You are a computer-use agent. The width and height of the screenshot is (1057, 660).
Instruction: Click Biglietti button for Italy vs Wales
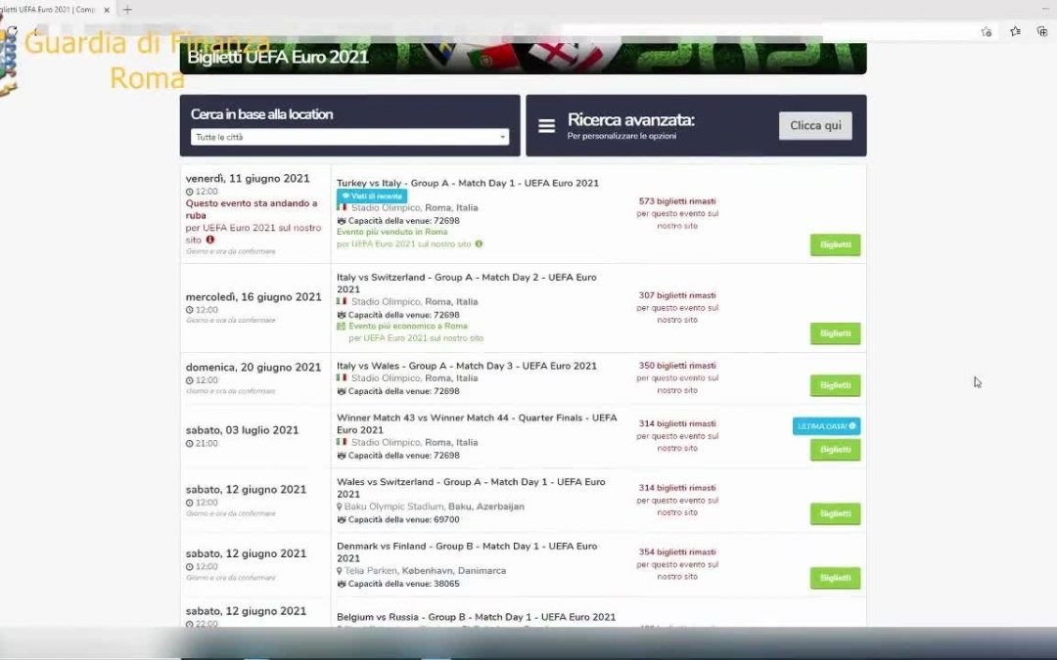835,385
